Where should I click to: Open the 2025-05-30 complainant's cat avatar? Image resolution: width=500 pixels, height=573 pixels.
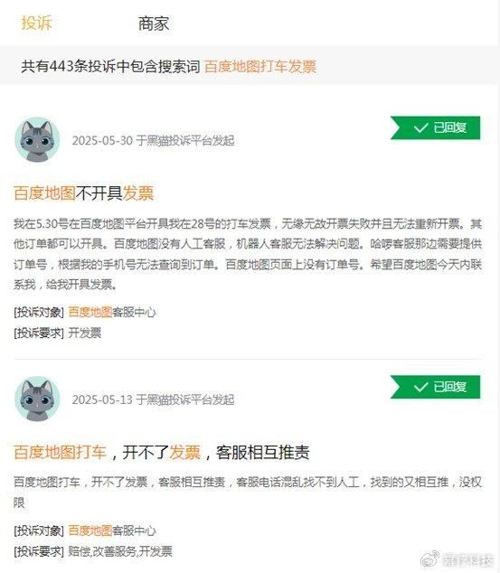[37, 139]
